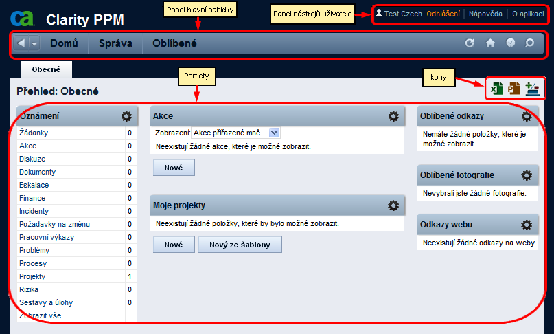Image resolution: width=554 pixels, height=334 pixels.
Task: Click the refresh icon in menu bar
Action: point(470,43)
